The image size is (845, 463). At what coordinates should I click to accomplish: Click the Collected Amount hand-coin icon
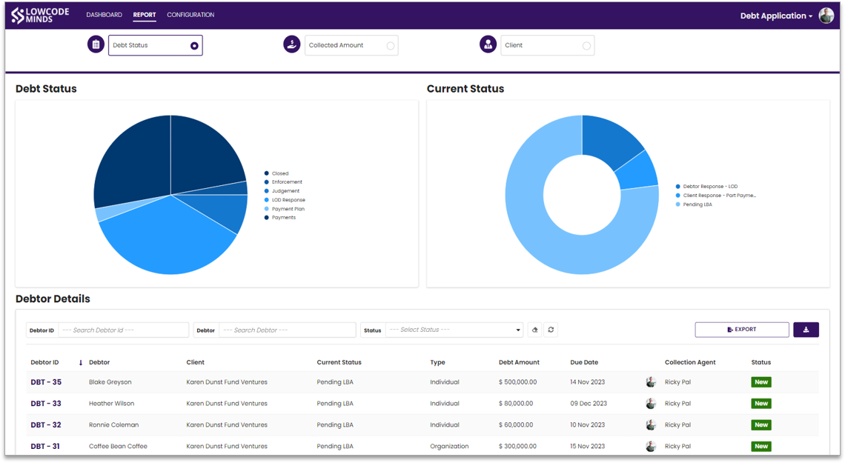pos(291,44)
